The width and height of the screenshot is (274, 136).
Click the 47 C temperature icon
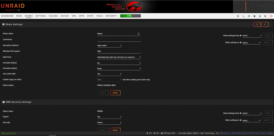tap(147, 133)
